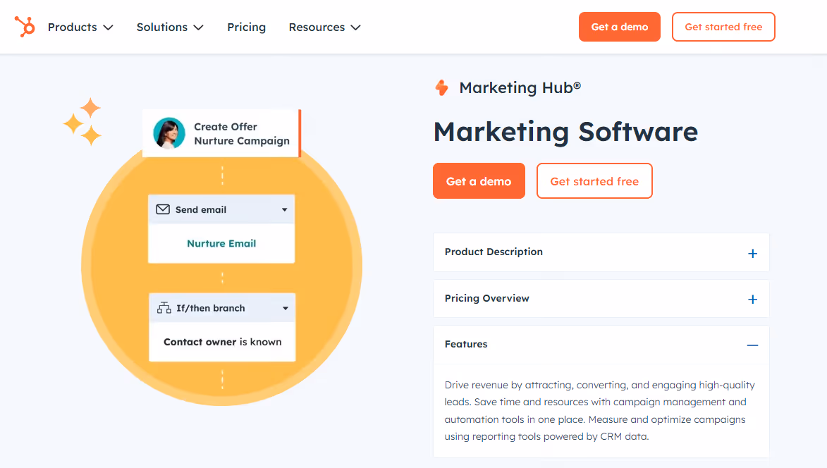
Task: Collapse the Features section header
Action: pos(601,345)
